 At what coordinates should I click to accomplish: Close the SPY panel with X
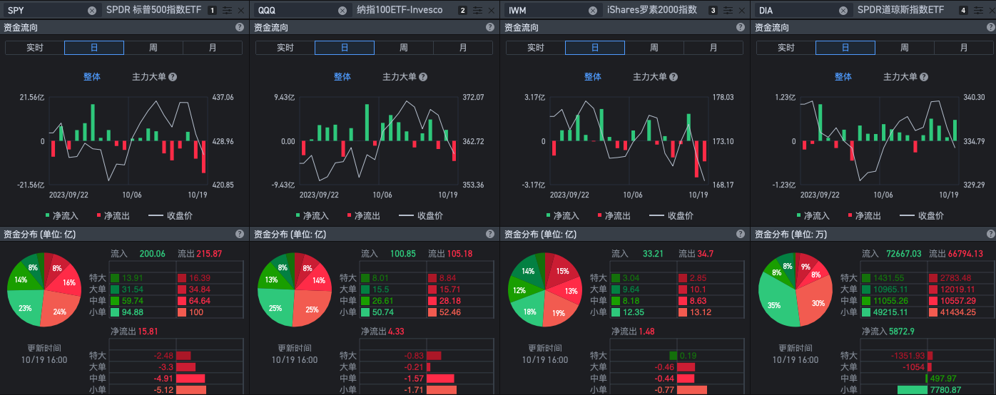click(x=241, y=10)
